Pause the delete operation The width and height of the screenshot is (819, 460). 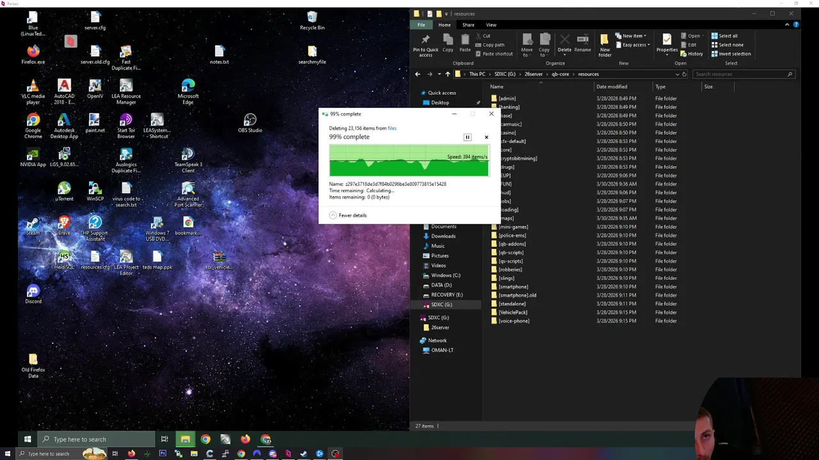(467, 137)
